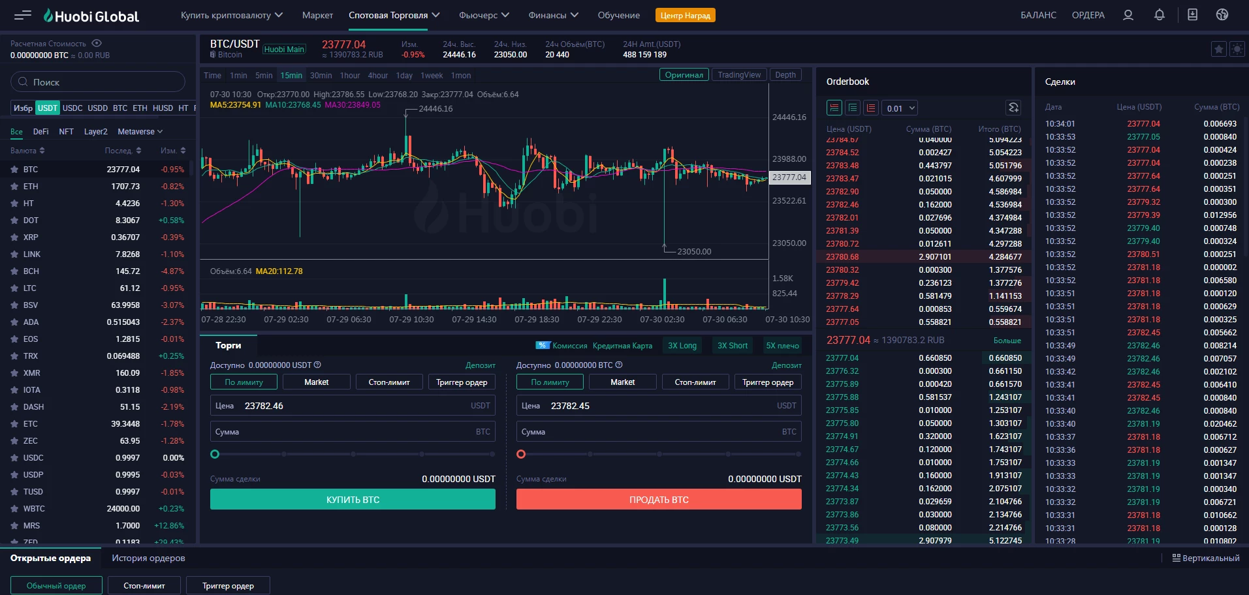The height and width of the screenshot is (595, 1249).
Task: Star the ETH row as favorite
Action: [x=14, y=187]
